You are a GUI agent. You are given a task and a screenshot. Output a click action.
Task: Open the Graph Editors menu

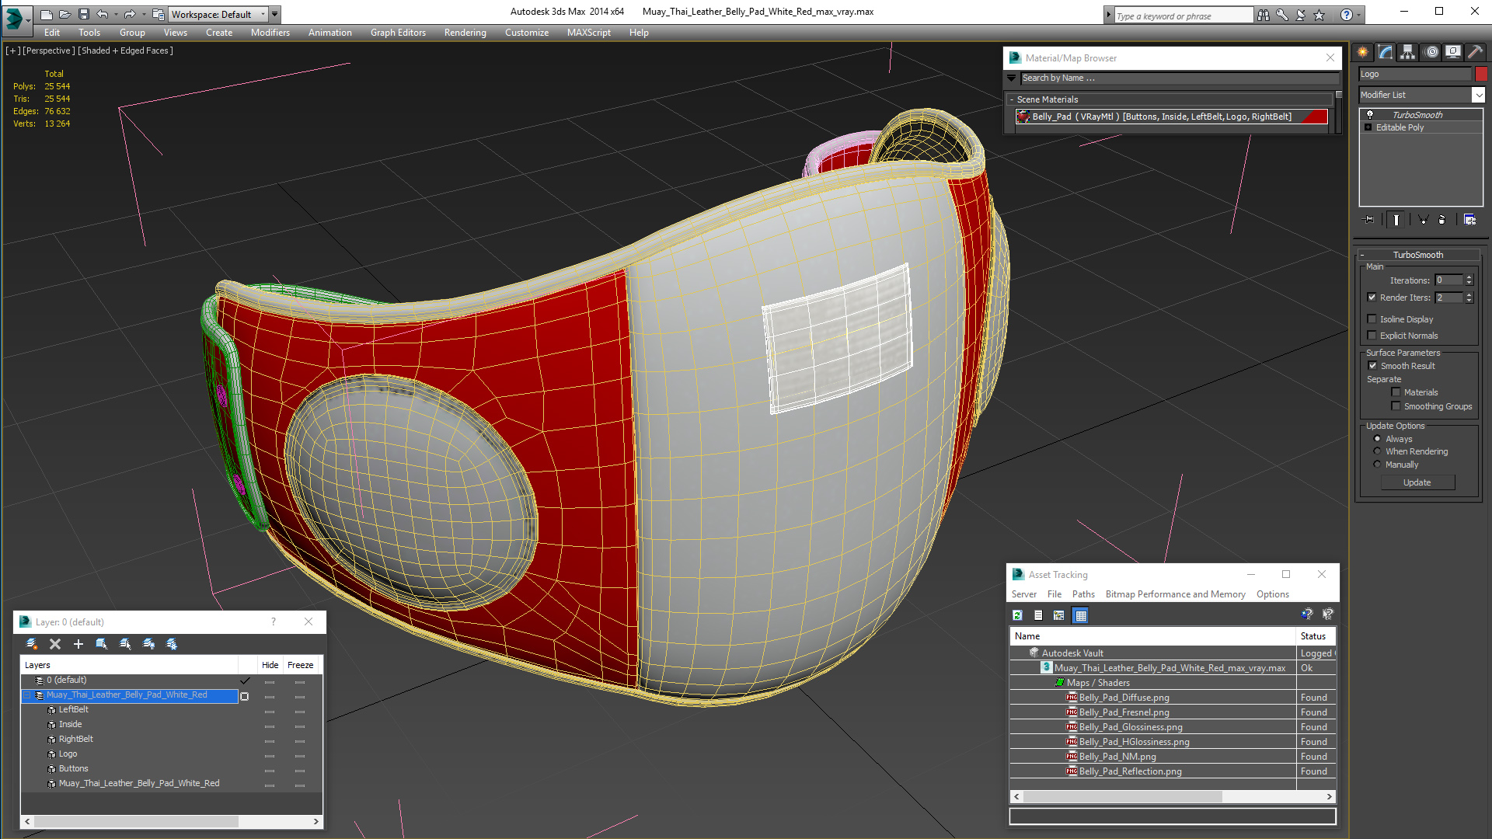[398, 33]
